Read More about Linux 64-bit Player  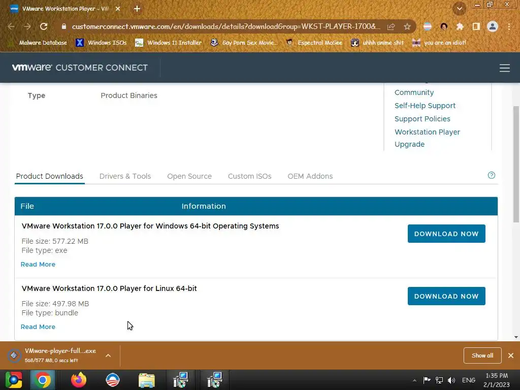pos(38,327)
